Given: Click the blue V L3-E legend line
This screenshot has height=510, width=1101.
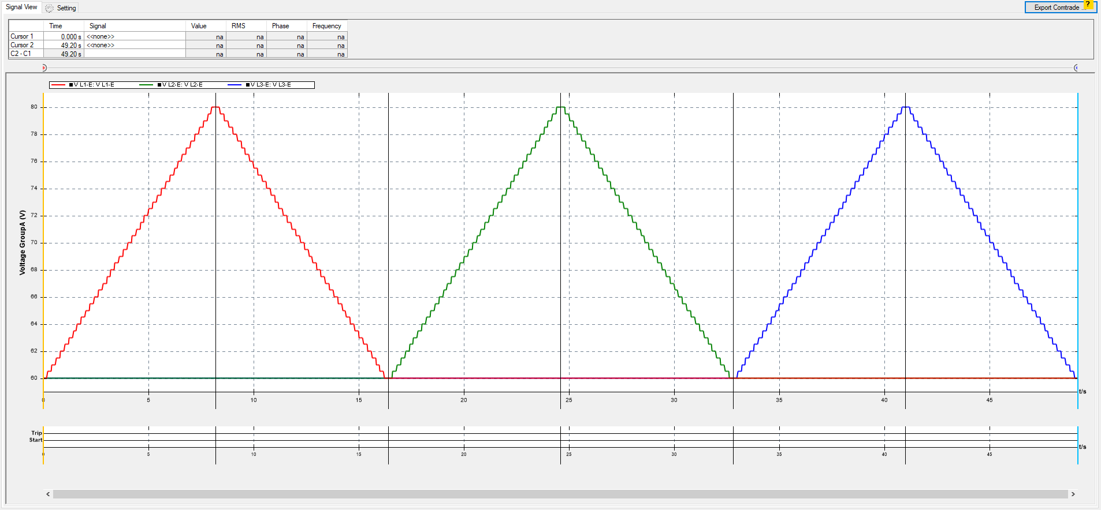Looking at the screenshot, I should click(x=235, y=85).
